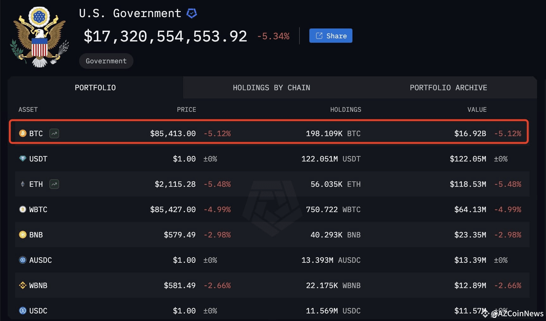Switch to the HOLDINGS BY CHAIN tab

(271, 87)
